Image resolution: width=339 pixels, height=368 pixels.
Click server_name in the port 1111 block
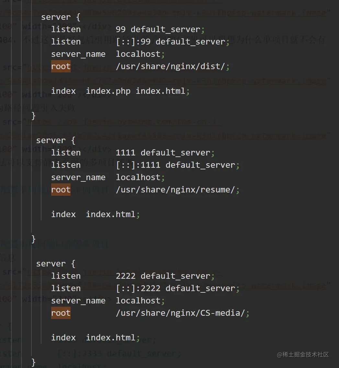(x=78, y=178)
